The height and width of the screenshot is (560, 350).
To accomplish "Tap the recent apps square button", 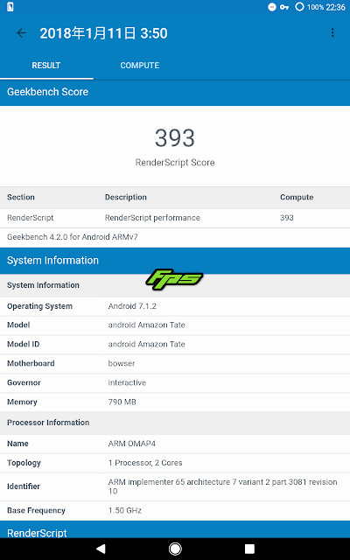I will tap(249, 549).
